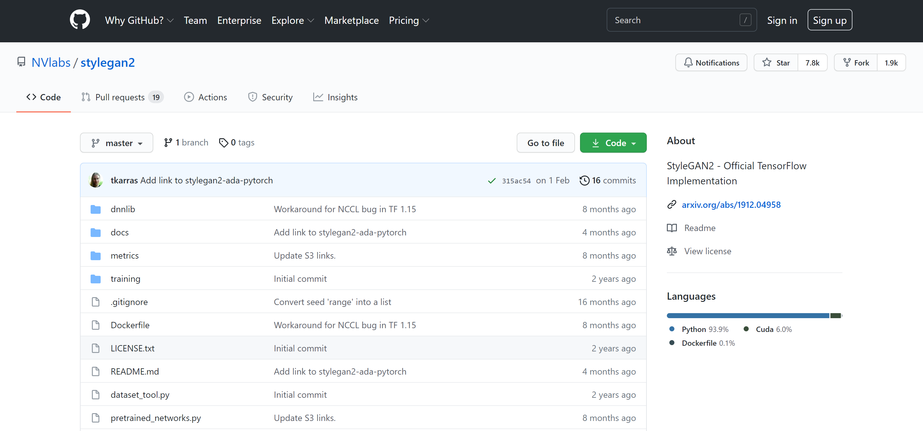Click the GitHub Octocat logo
The width and height of the screenshot is (923, 431).
click(x=80, y=20)
